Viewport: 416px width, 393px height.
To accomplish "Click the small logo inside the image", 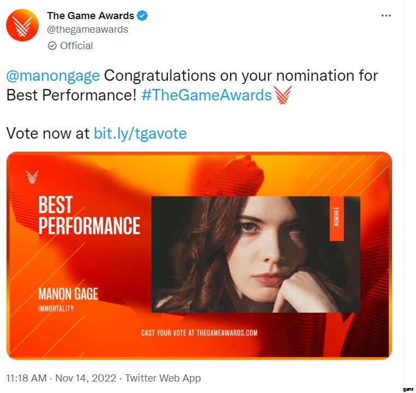I will point(32,177).
